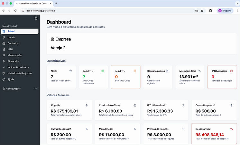Screen dimensions: 240x145
Task: Click the R$ 11.000,00 amount
Action: click(x=111, y=135)
